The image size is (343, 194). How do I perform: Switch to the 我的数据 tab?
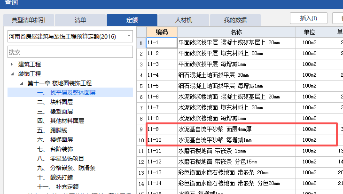point(235,20)
